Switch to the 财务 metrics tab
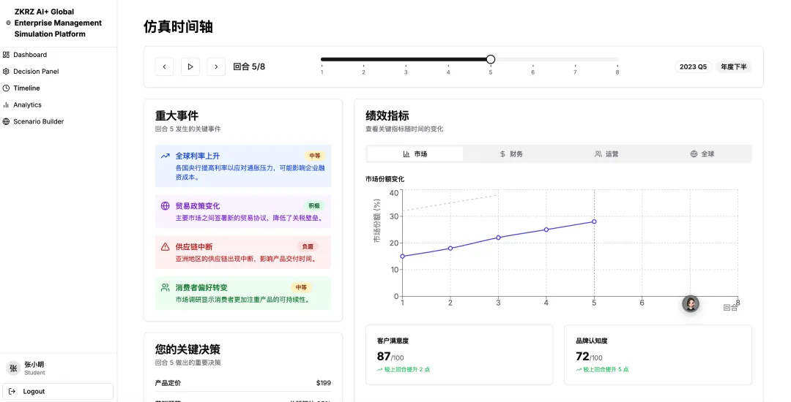 click(510, 154)
